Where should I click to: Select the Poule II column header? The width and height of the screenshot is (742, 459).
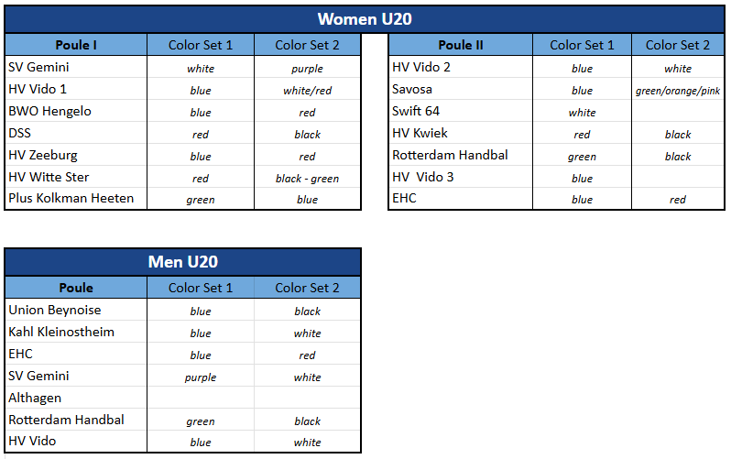pyautogui.click(x=461, y=45)
